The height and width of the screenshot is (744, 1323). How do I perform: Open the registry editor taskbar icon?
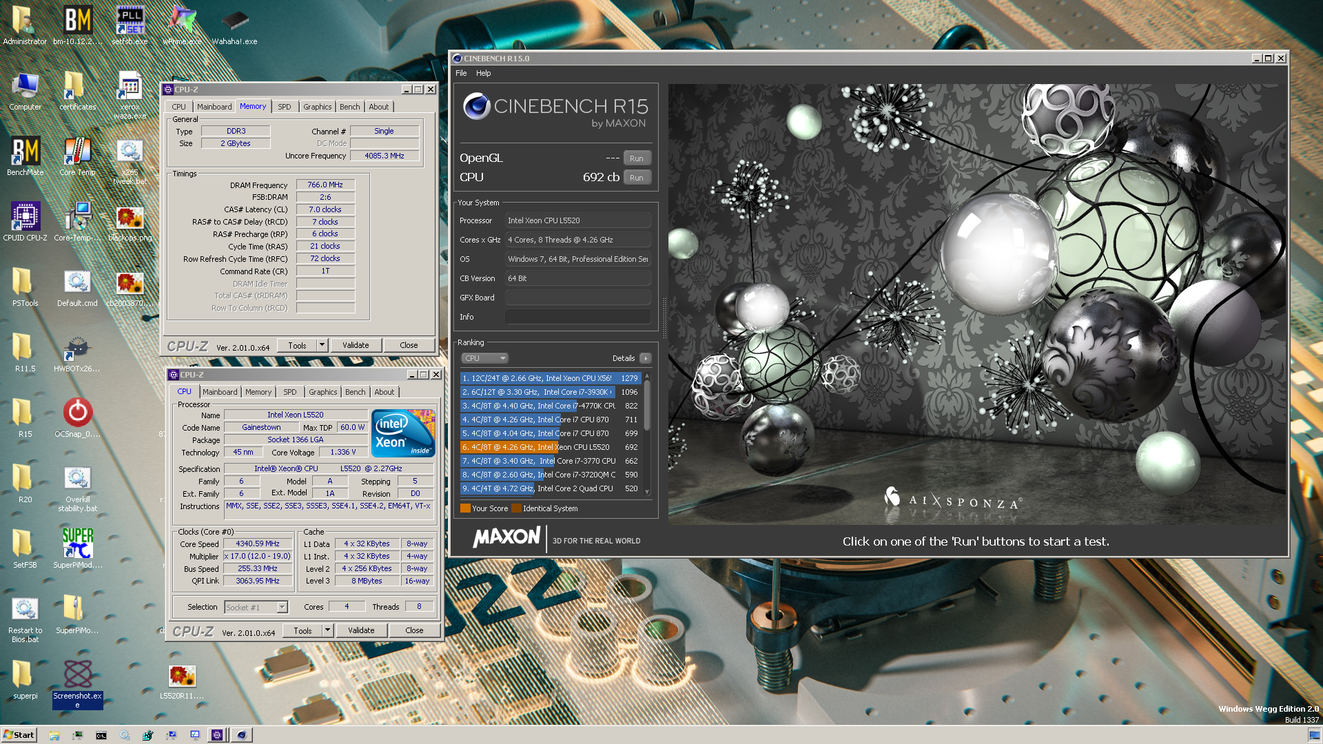(147, 735)
